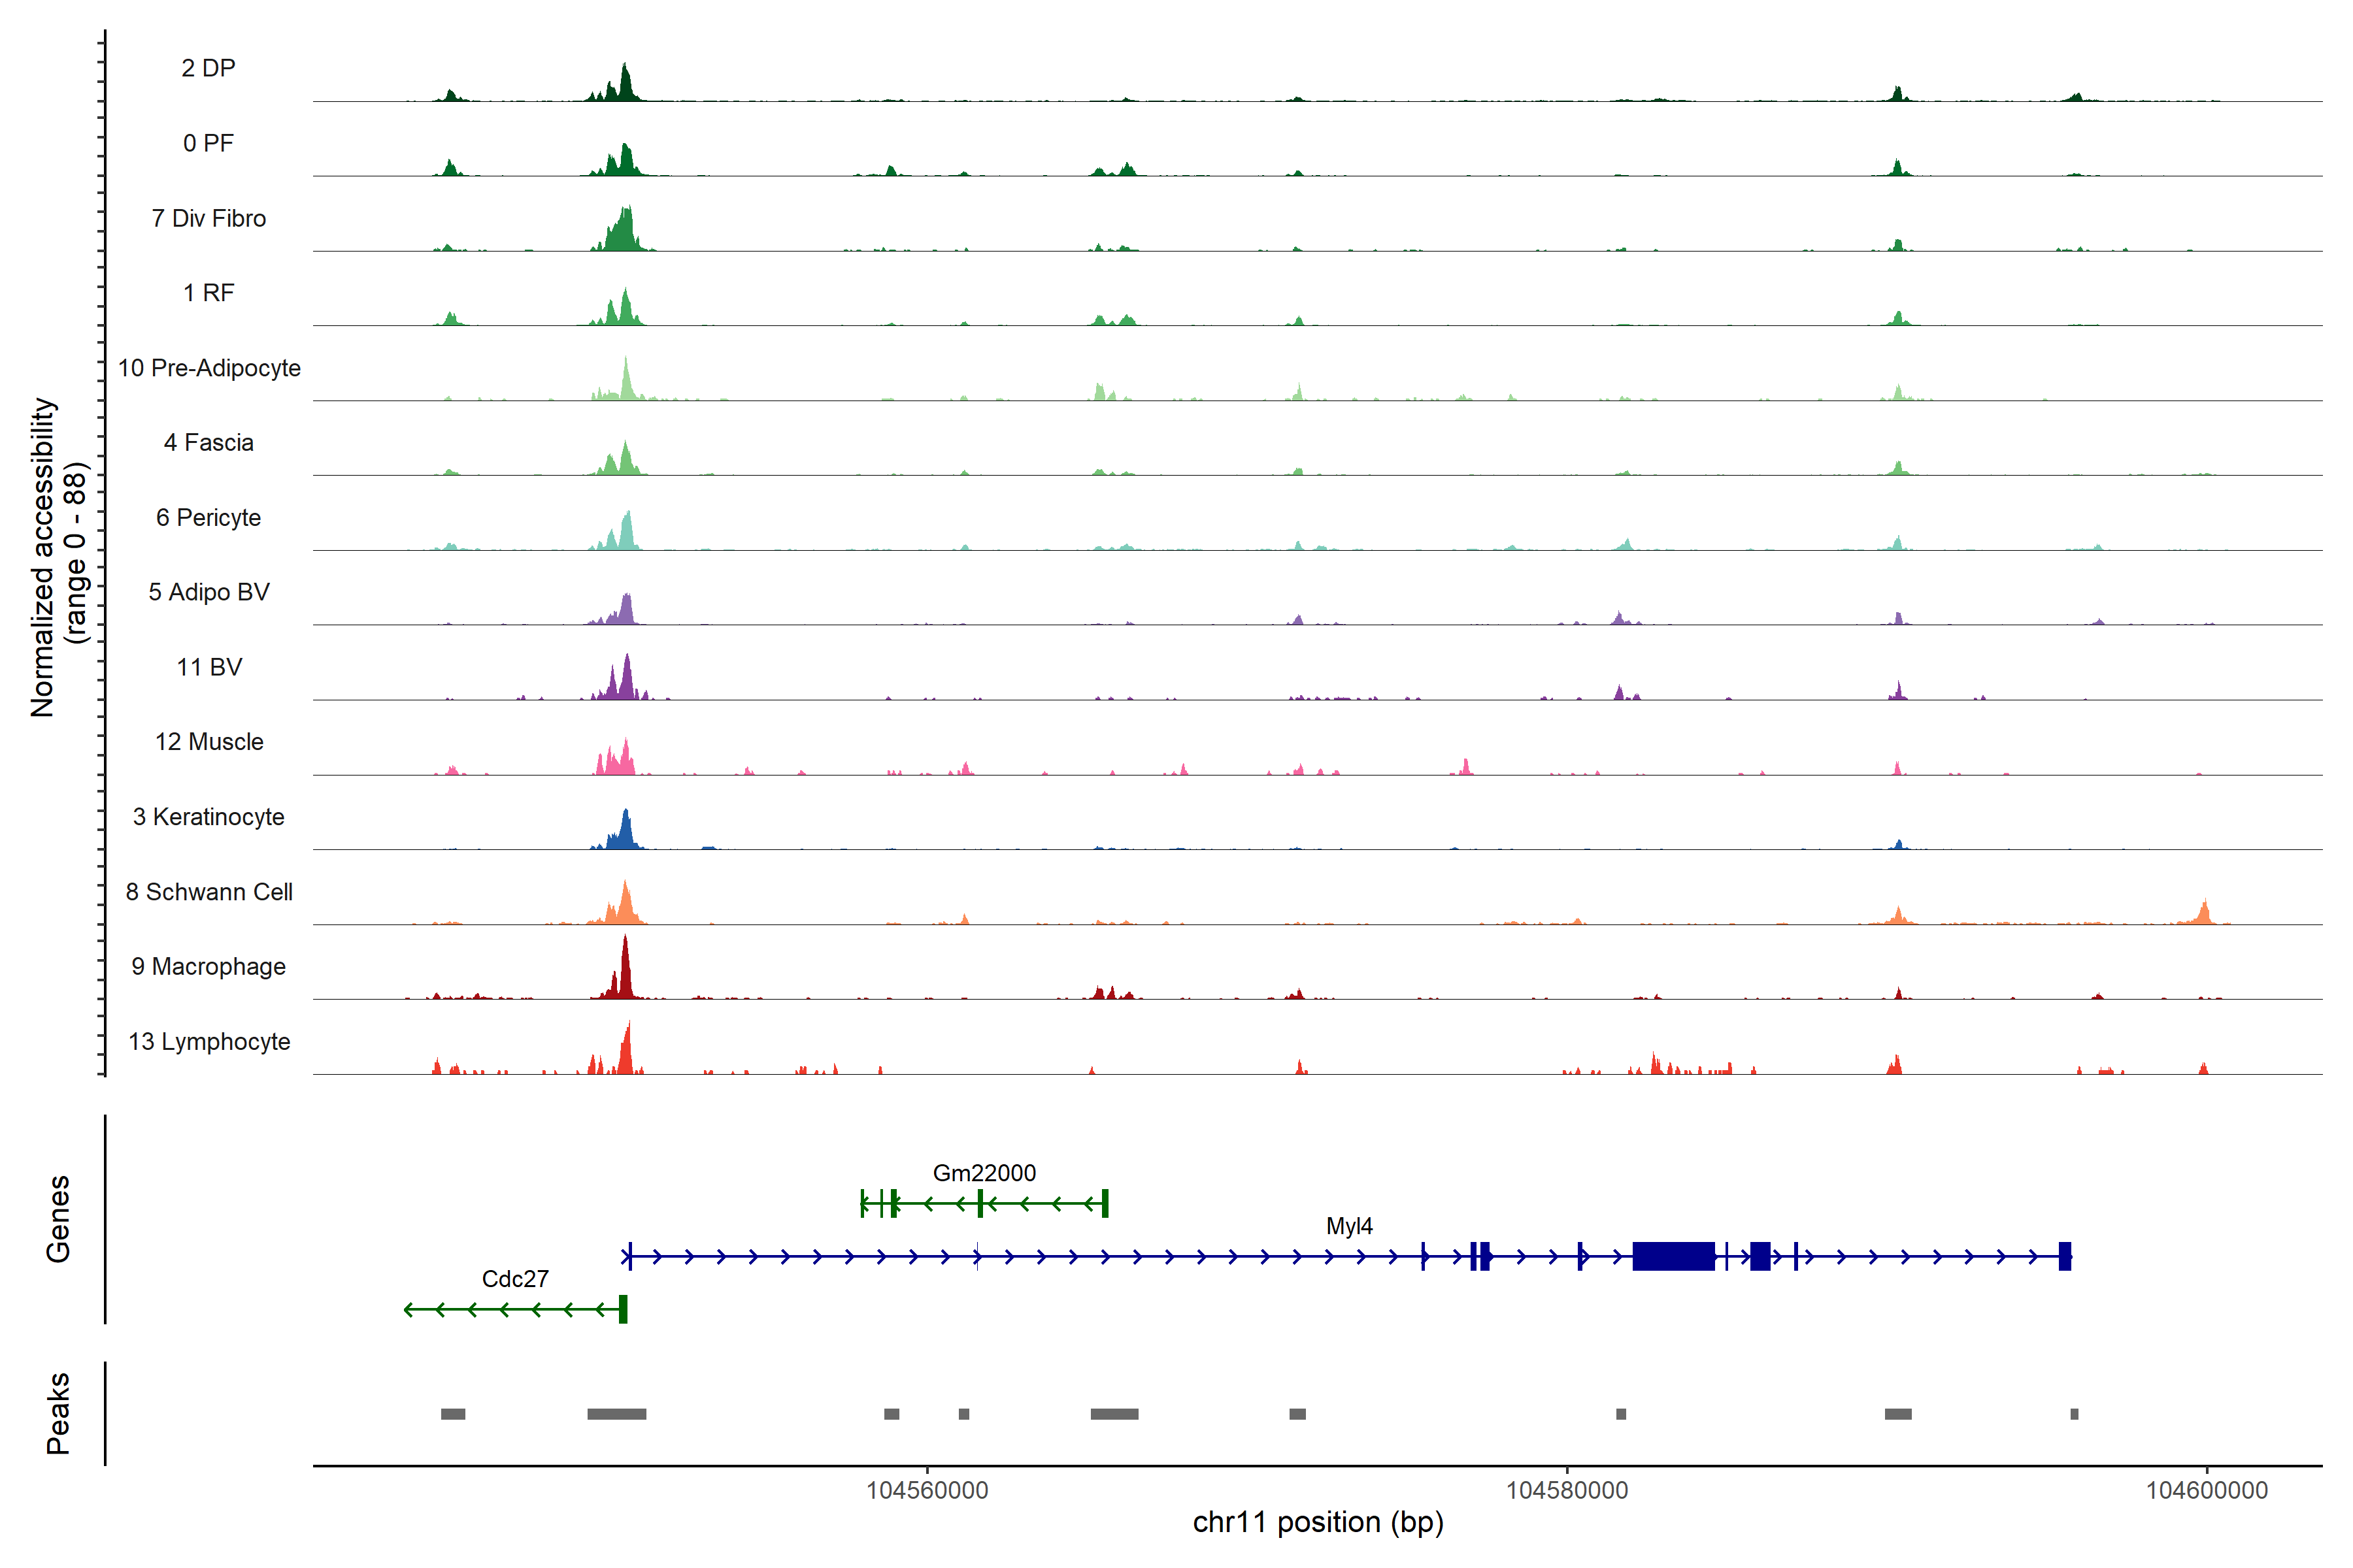Click the 2 DP track label
Screen dimensions: 2353x1568
pyautogui.click(x=208, y=68)
